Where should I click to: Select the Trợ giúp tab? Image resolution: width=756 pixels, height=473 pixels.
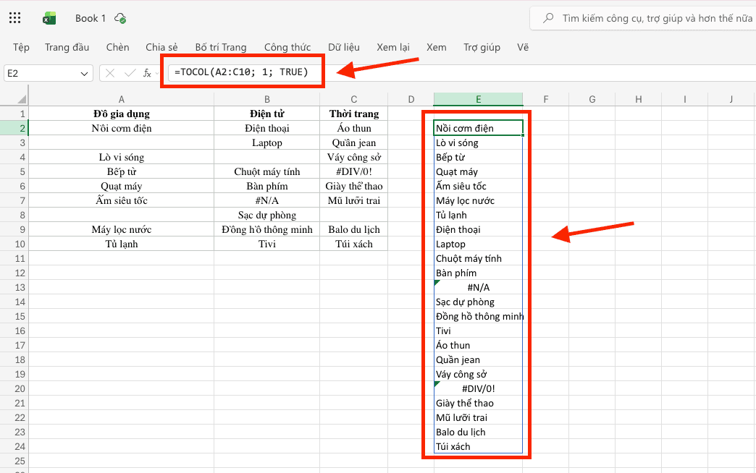click(x=482, y=47)
